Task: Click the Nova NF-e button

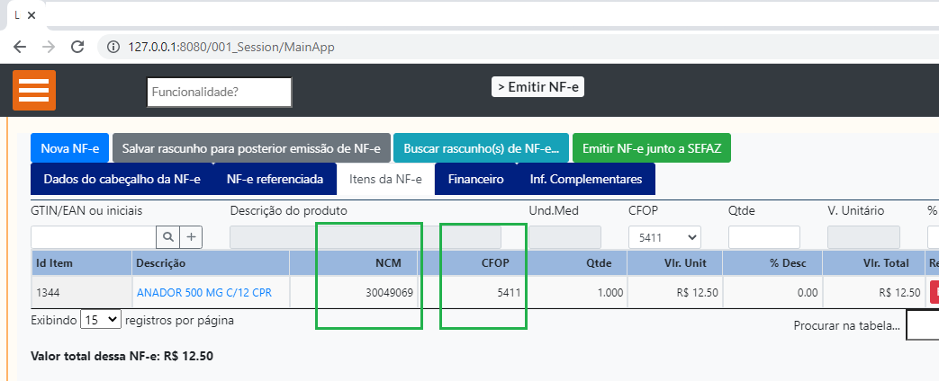Action: coord(69,148)
